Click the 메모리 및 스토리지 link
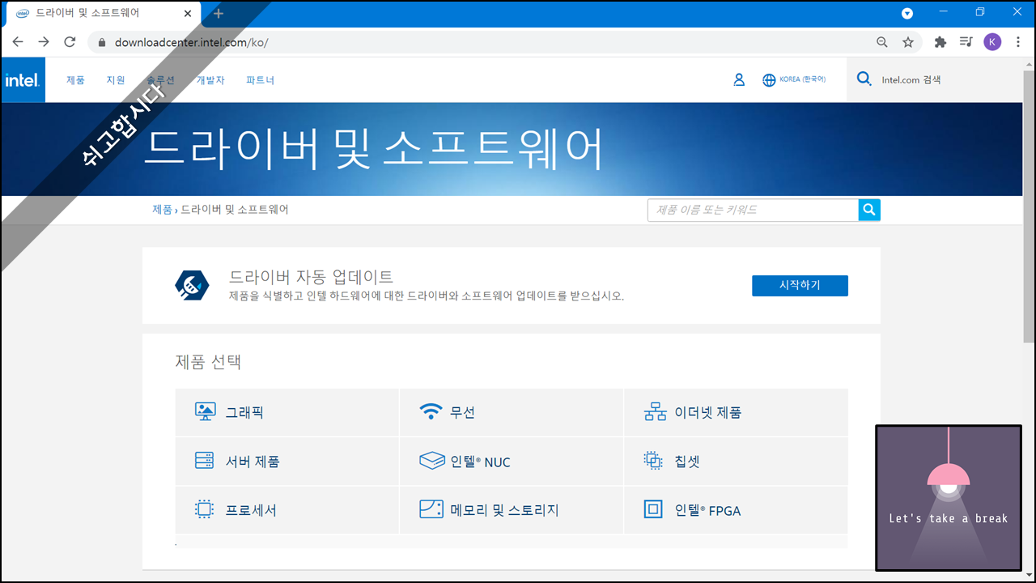 [x=505, y=510]
